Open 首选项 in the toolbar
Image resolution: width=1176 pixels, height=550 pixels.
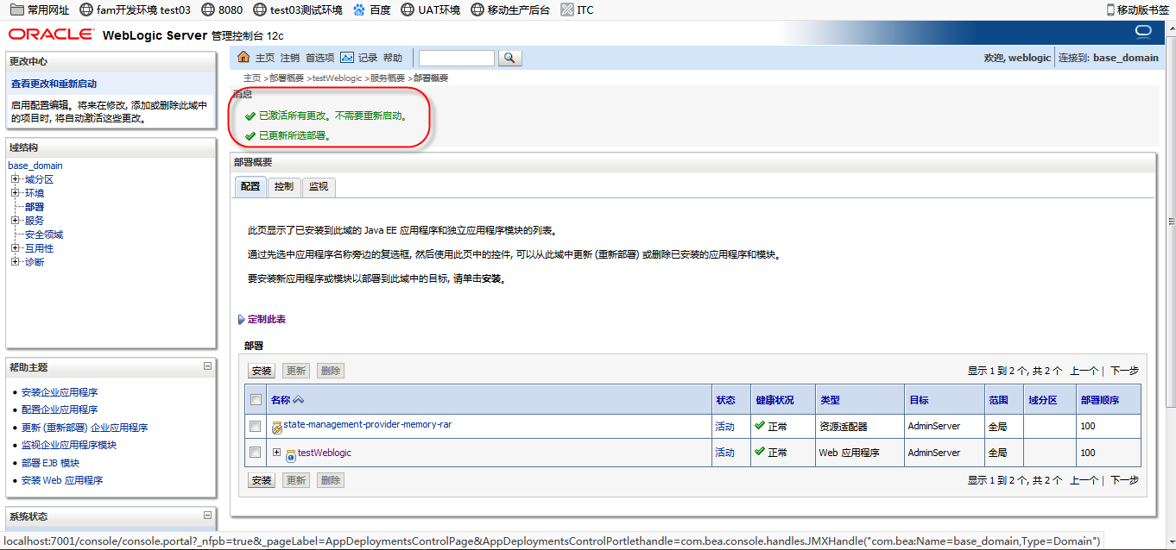click(x=319, y=58)
